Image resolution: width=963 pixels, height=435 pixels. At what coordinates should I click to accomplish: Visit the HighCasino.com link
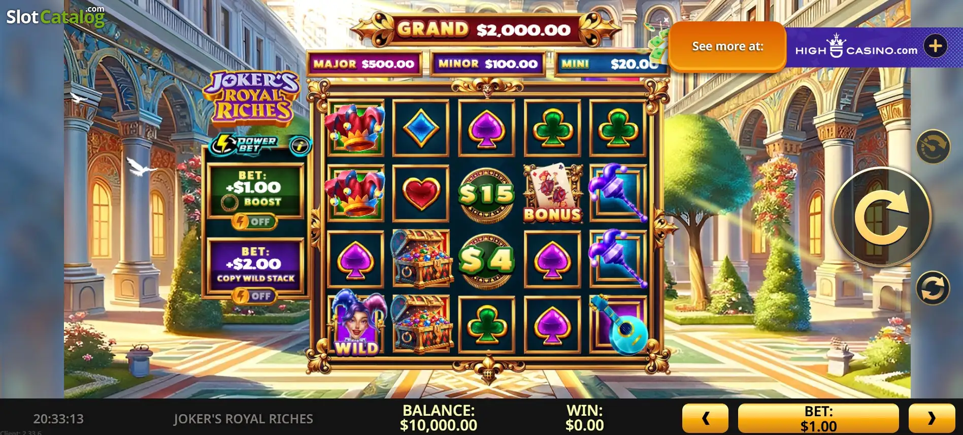(x=856, y=47)
